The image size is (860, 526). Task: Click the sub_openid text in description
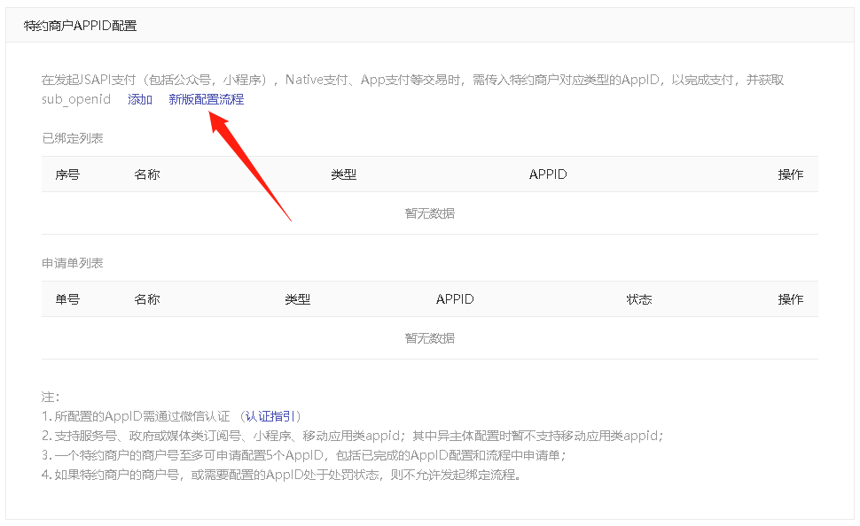point(76,99)
